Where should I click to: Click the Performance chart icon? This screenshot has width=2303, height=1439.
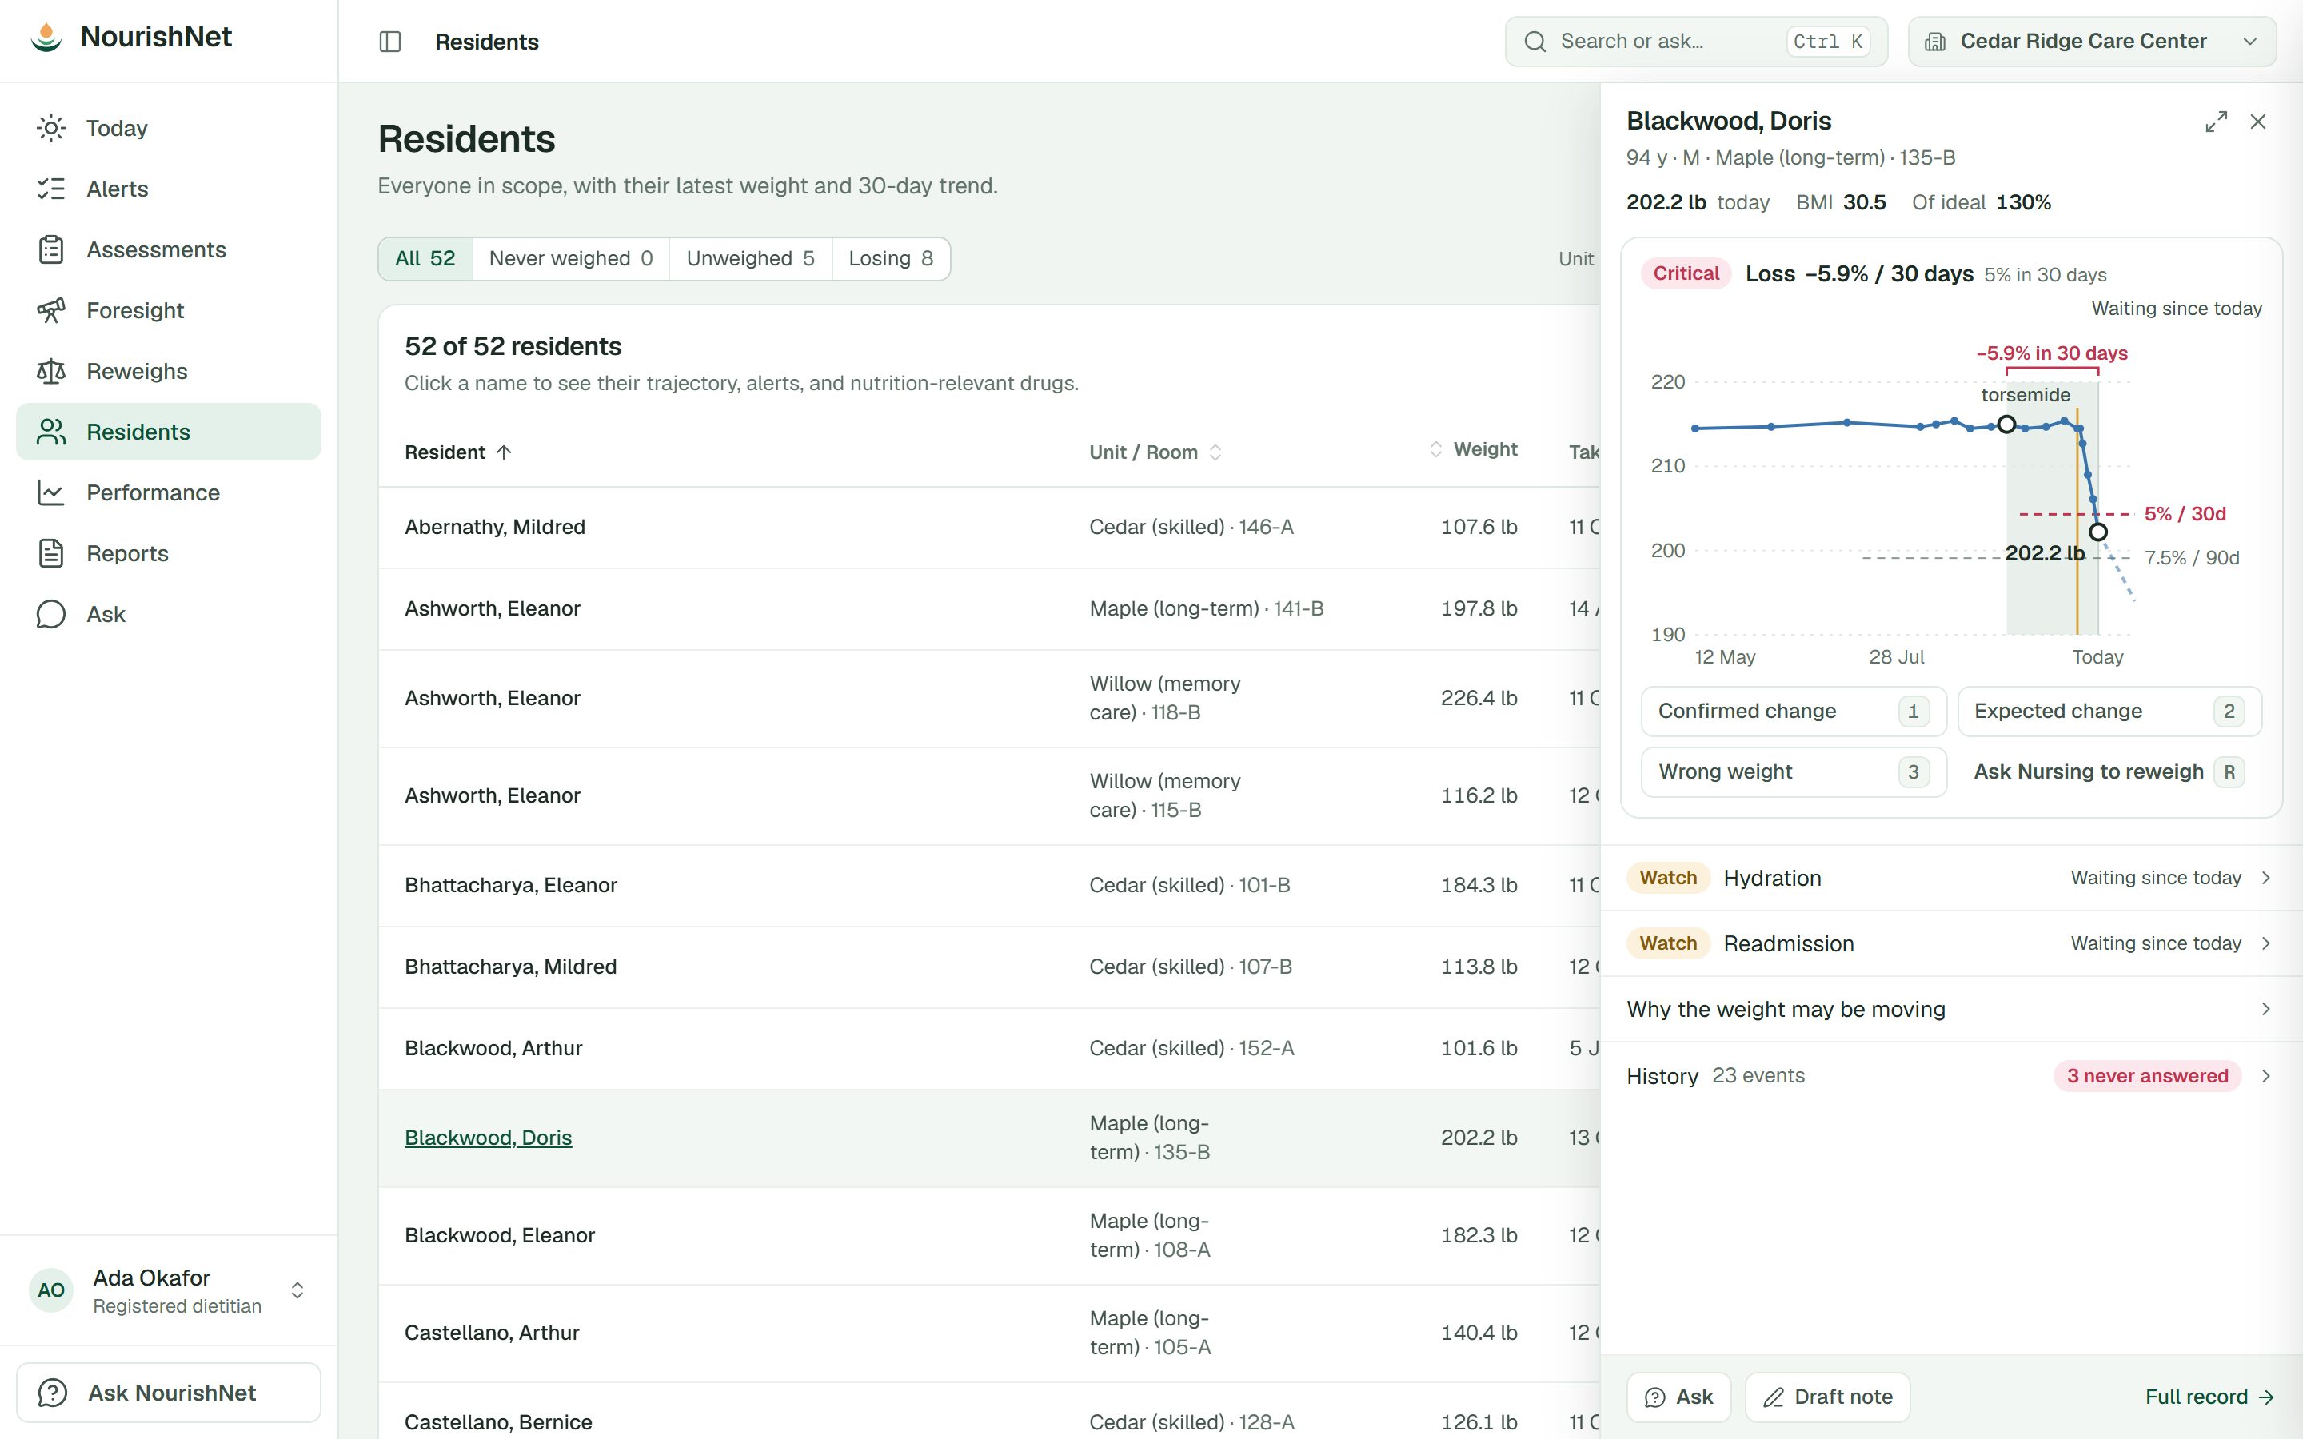[50, 492]
